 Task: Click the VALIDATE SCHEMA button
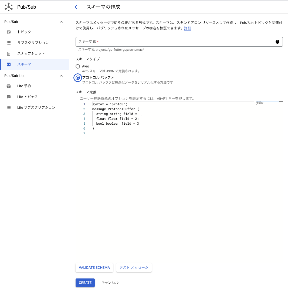(x=94, y=267)
